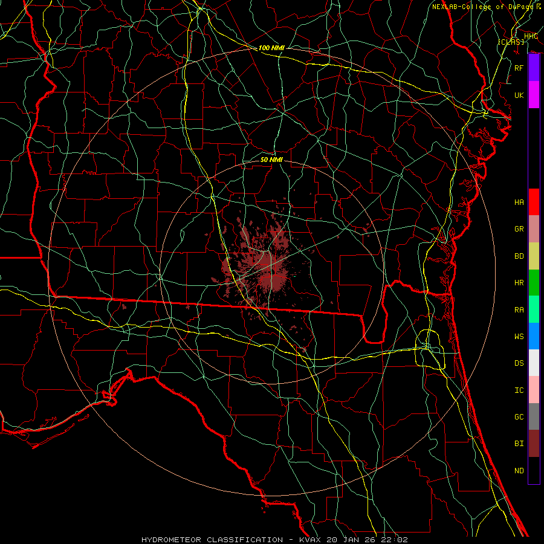This screenshot has width=544, height=544.
Task: Click the DS white legend swatch
Action: point(534,363)
